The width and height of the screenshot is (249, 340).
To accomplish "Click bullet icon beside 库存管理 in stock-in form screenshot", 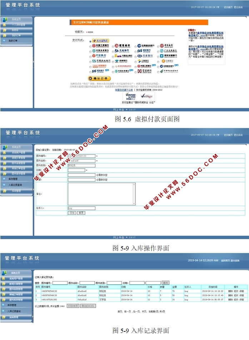I will [4, 179].
